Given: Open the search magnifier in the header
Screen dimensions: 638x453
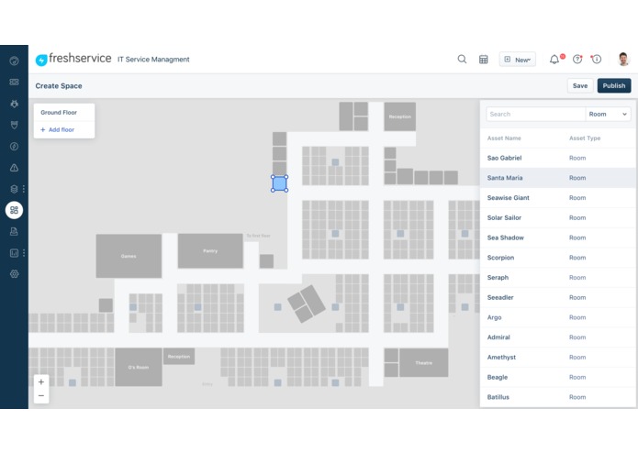Looking at the screenshot, I should [x=462, y=60].
